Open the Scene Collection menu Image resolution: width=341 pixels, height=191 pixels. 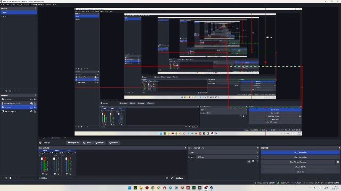coord(38,5)
